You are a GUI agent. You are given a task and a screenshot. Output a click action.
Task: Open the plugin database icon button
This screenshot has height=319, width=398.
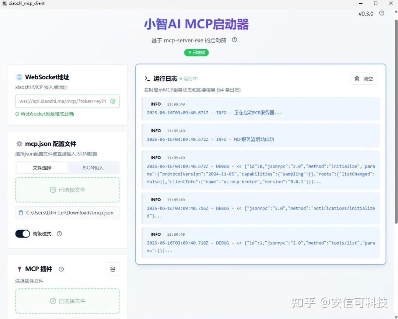(x=113, y=269)
